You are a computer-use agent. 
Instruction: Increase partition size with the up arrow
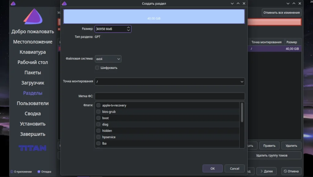(128, 27)
